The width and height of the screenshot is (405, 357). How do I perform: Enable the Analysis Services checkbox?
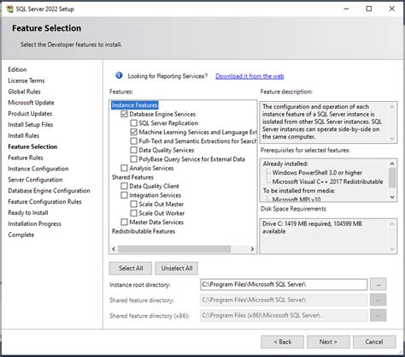(x=124, y=168)
